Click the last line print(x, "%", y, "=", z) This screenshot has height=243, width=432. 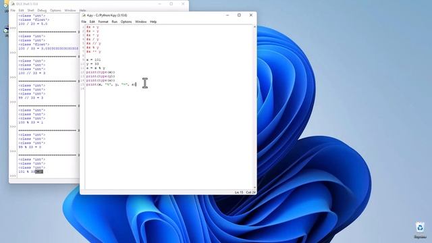[111, 84]
